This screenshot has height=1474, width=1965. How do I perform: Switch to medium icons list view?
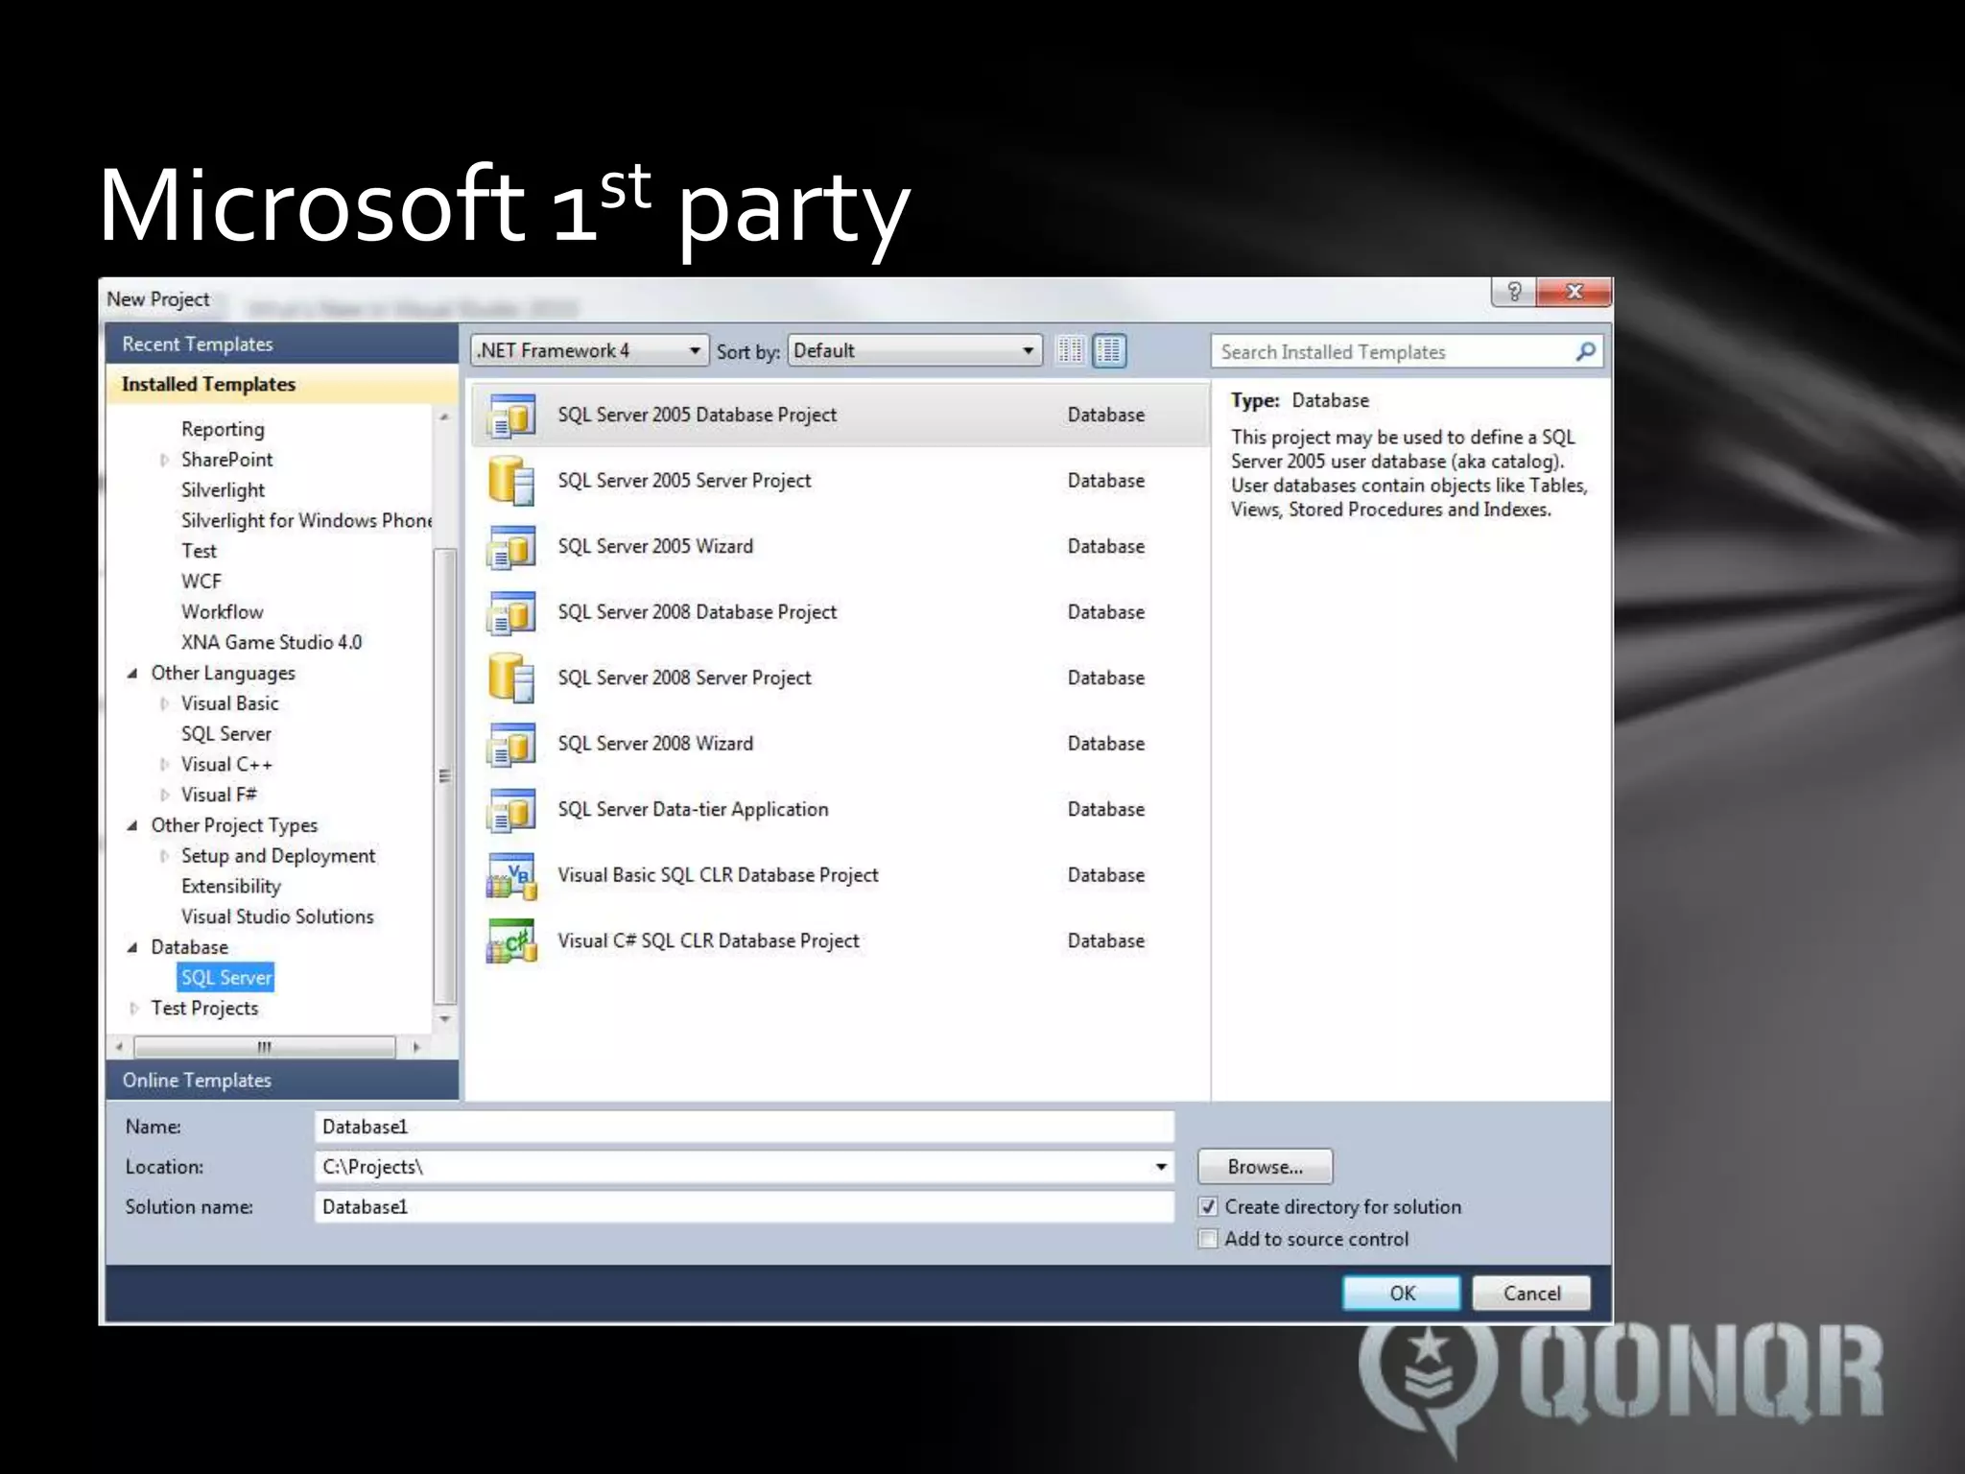(1108, 351)
